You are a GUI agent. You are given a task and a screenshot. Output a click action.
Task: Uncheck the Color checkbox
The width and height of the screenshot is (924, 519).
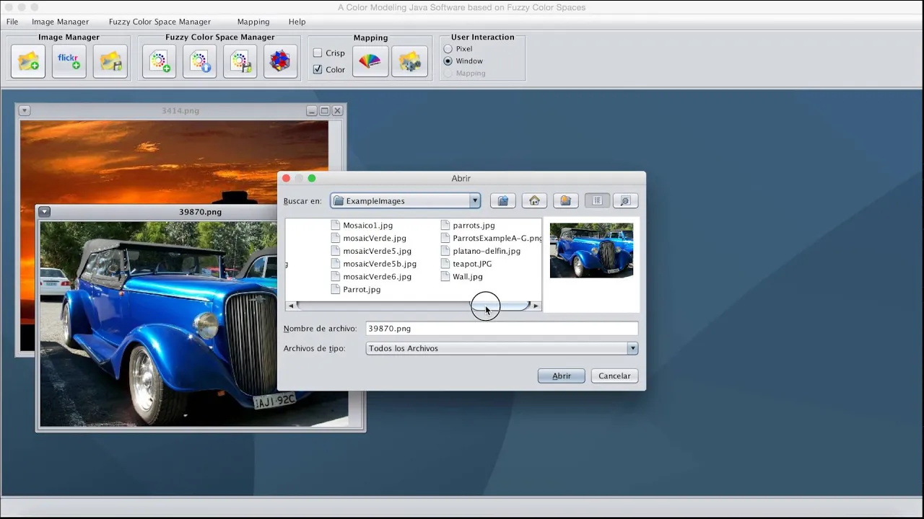tap(318, 69)
